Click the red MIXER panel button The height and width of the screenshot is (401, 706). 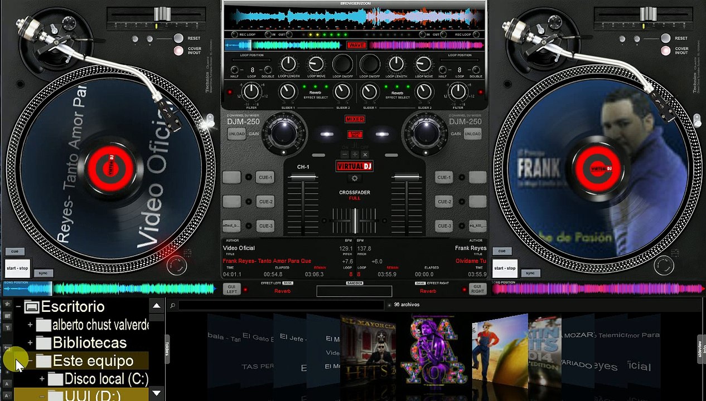coord(355,119)
